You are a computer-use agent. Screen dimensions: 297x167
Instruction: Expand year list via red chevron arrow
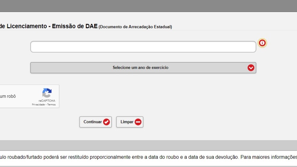(x=251, y=68)
